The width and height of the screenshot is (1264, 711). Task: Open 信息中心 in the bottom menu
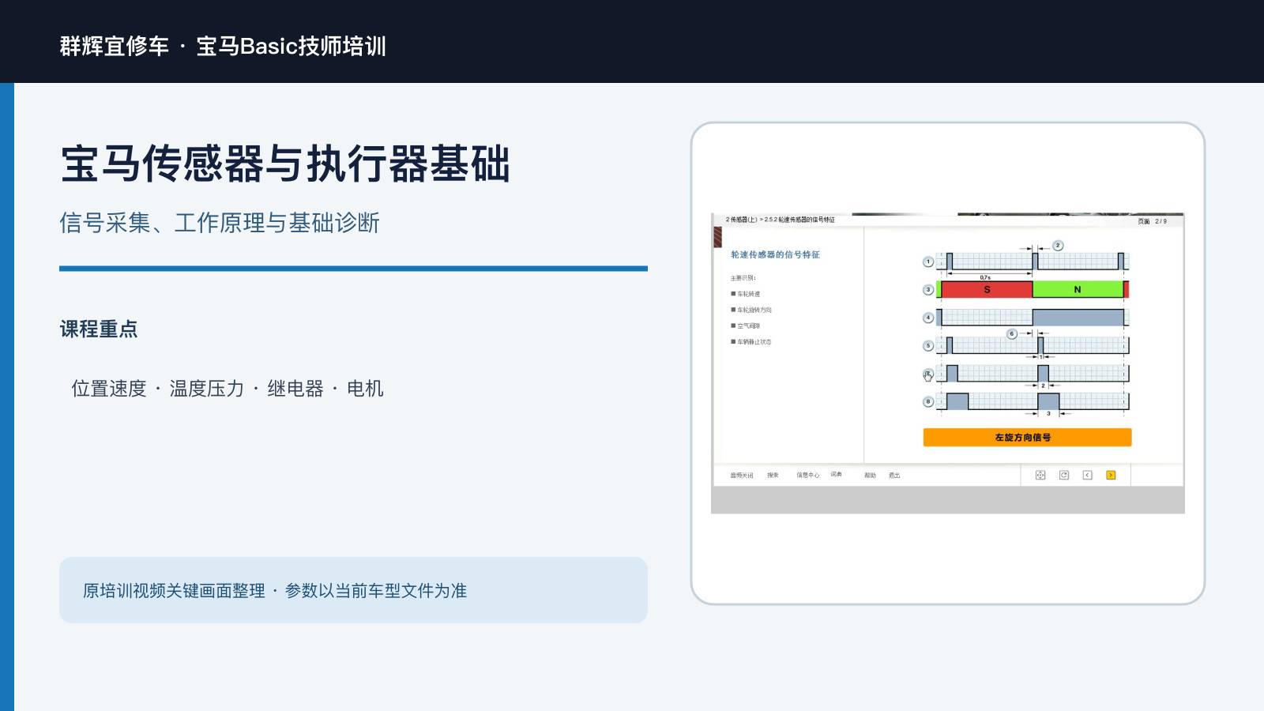(x=807, y=476)
